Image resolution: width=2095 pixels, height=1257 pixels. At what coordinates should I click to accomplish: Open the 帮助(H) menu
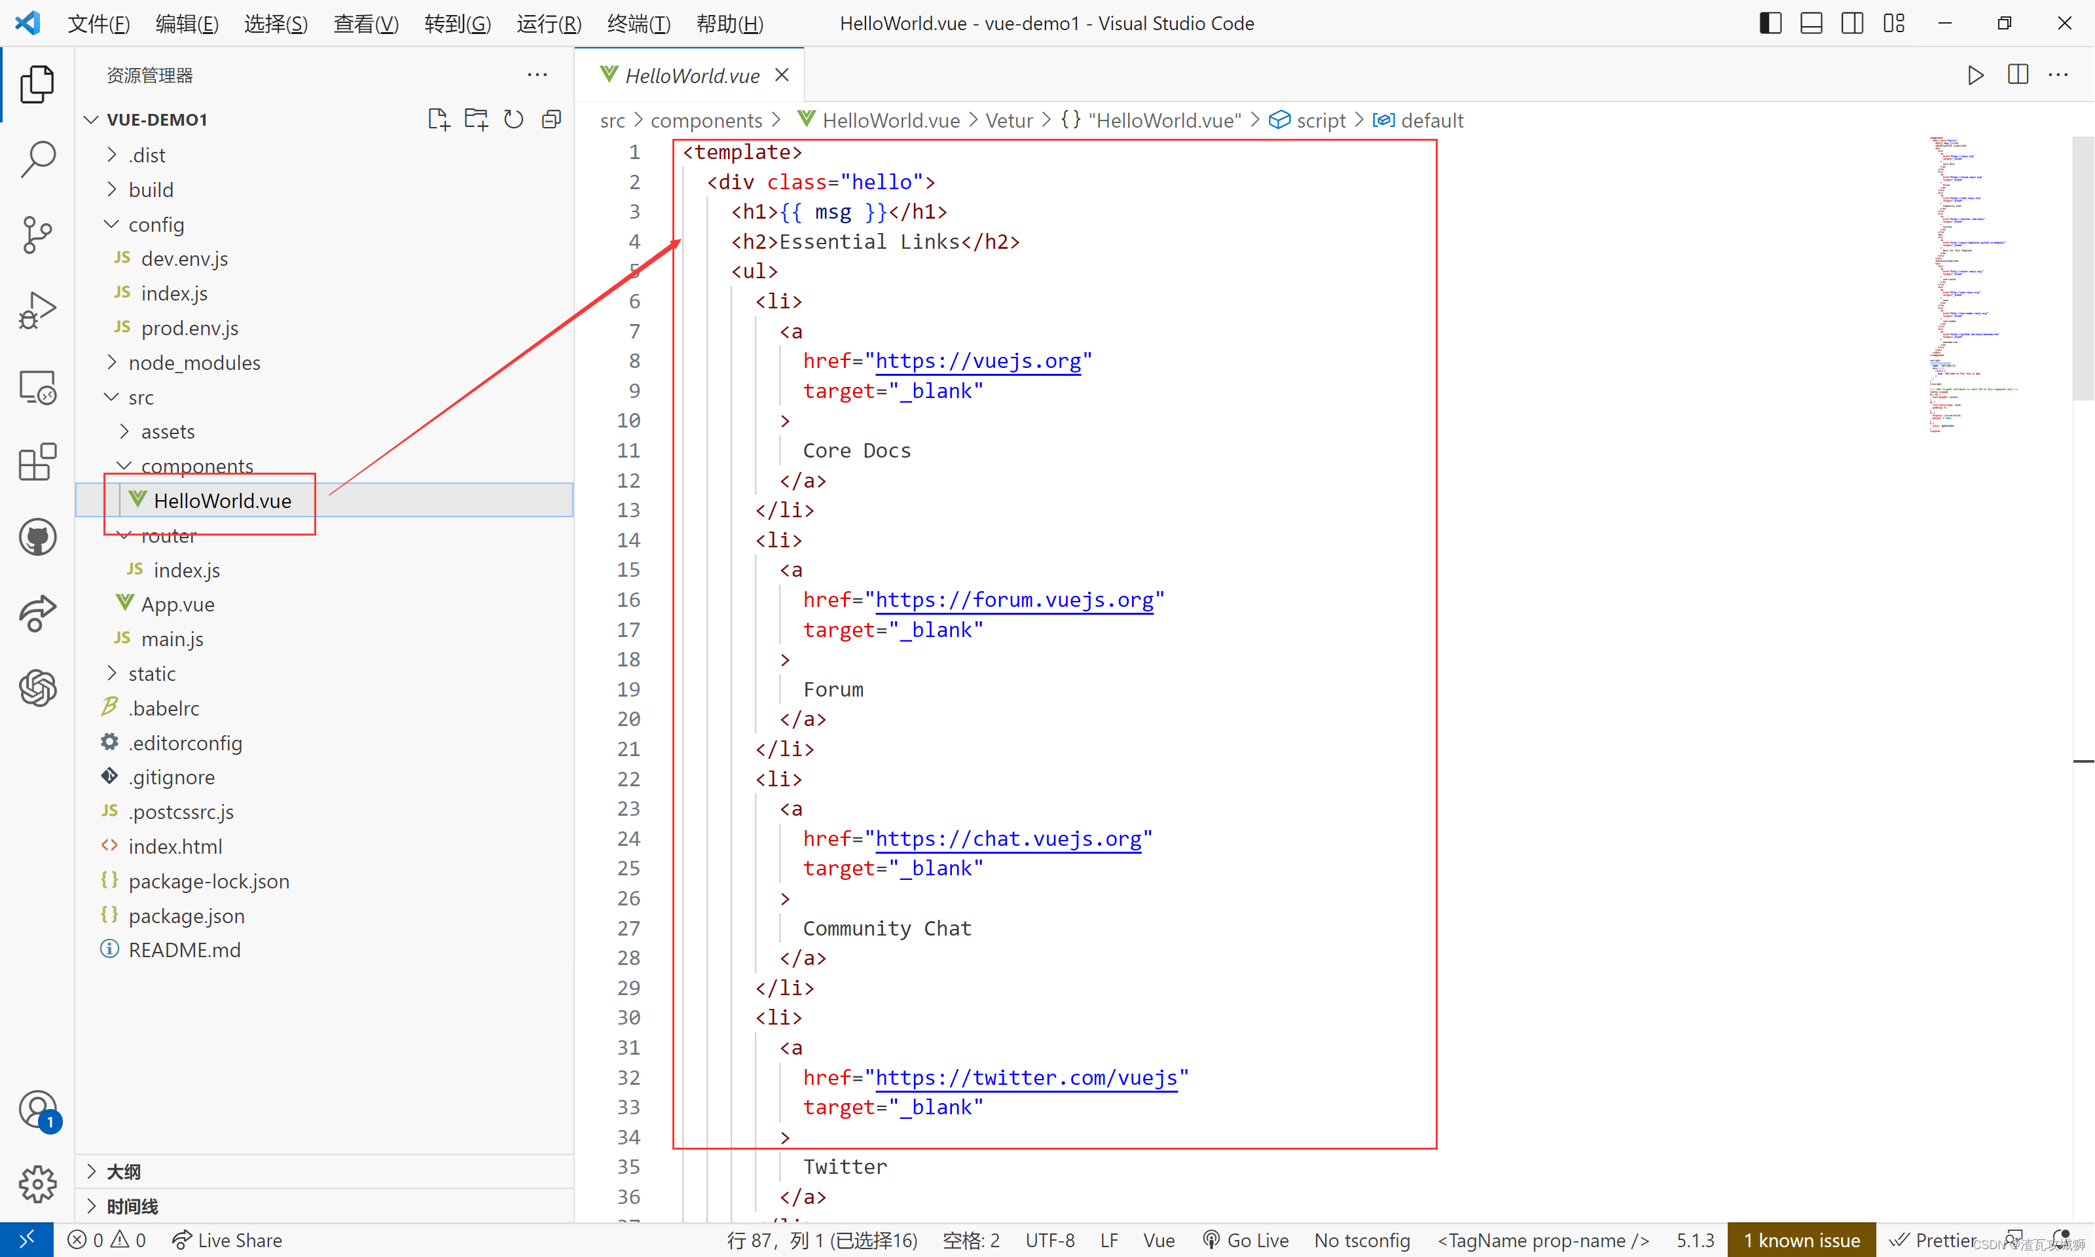(x=730, y=24)
